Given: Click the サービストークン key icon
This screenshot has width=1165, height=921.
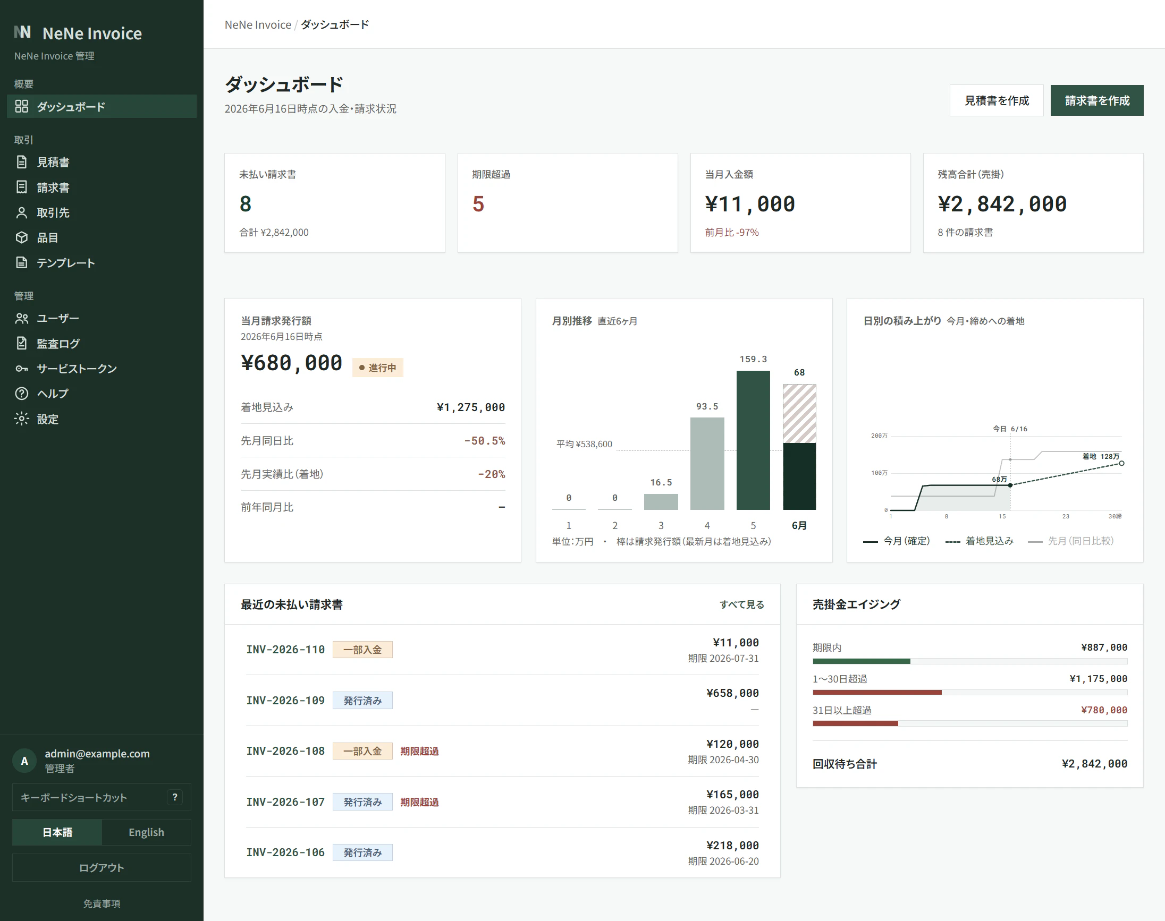Looking at the screenshot, I should 22,368.
